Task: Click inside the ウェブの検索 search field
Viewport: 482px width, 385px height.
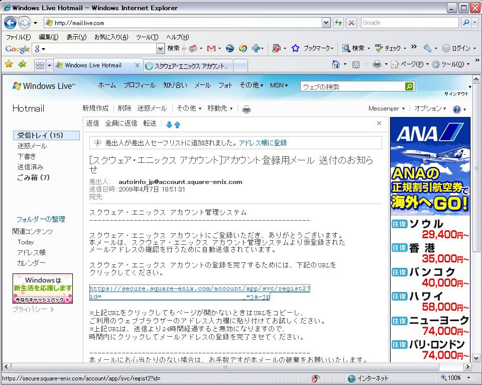Action: coord(352,86)
